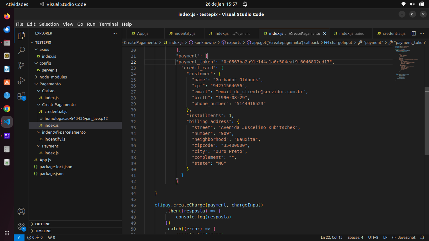The image size is (429, 241).
Task: Change indentation via Spaces: 4
Action: pyautogui.click(x=355, y=238)
